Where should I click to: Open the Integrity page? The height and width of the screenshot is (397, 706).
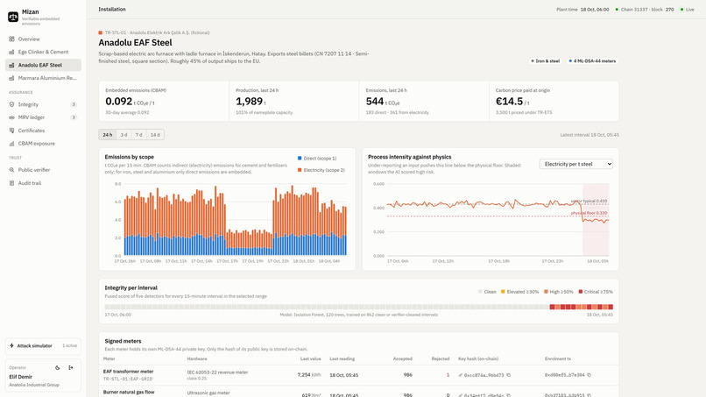[43, 104]
